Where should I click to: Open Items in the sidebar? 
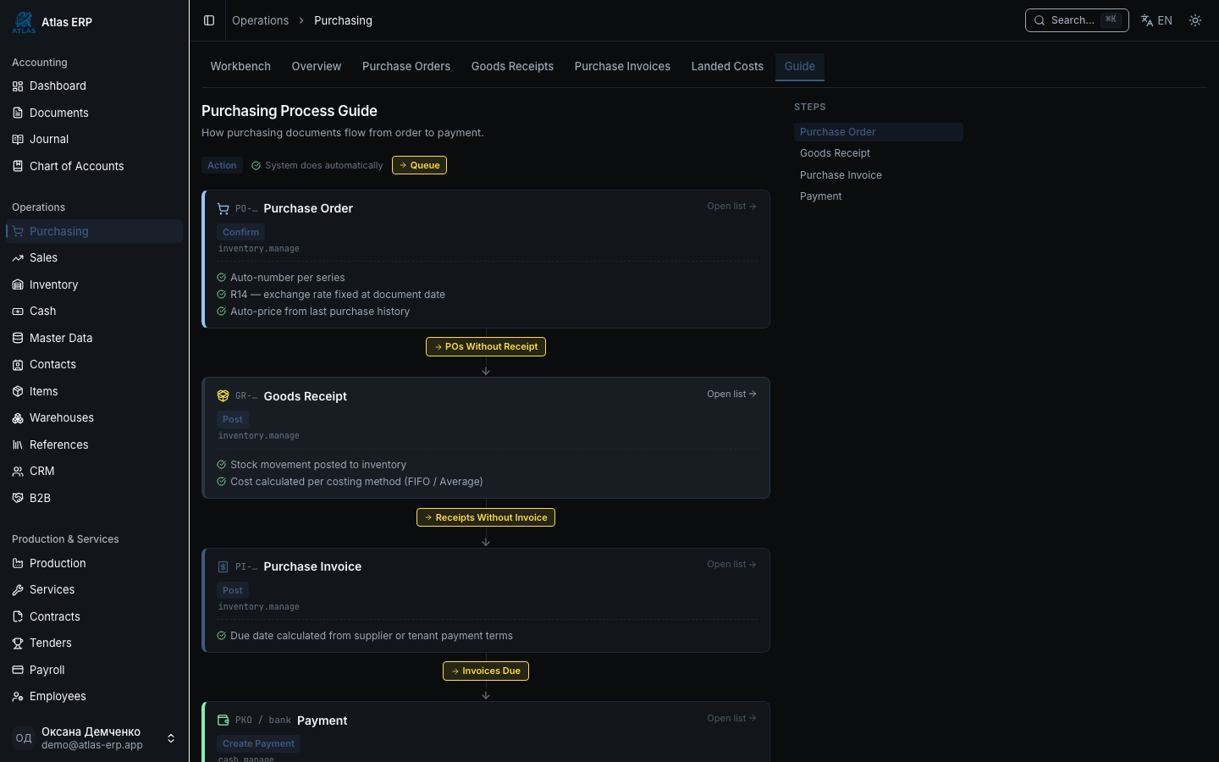click(x=94, y=391)
